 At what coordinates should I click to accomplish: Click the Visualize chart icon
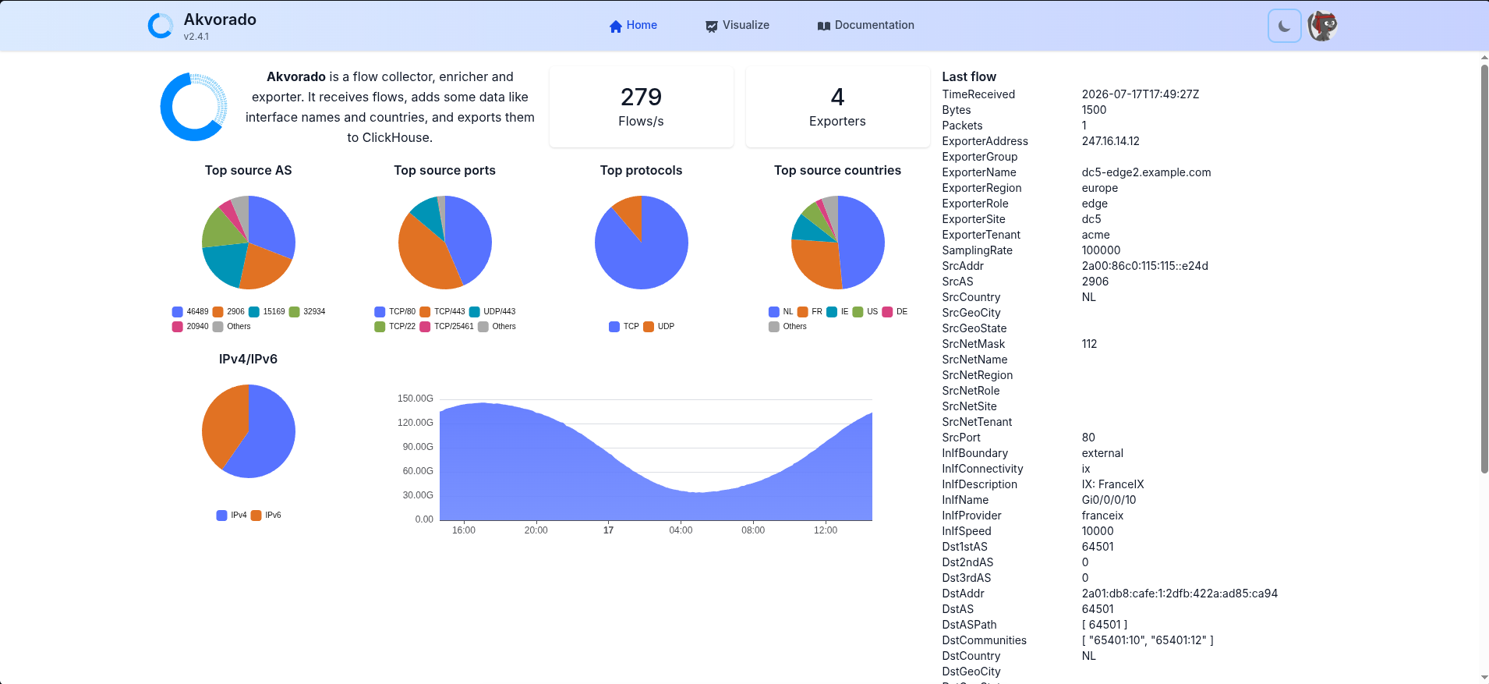point(712,26)
